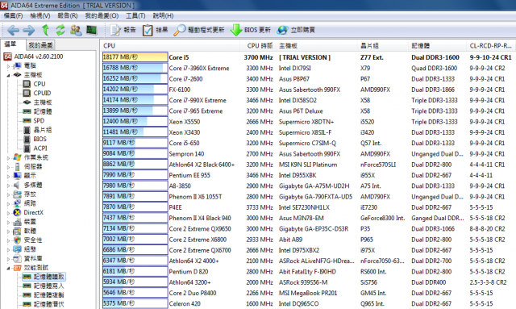
Task: Click the BIOS 更新 download button
Action: (x=250, y=30)
